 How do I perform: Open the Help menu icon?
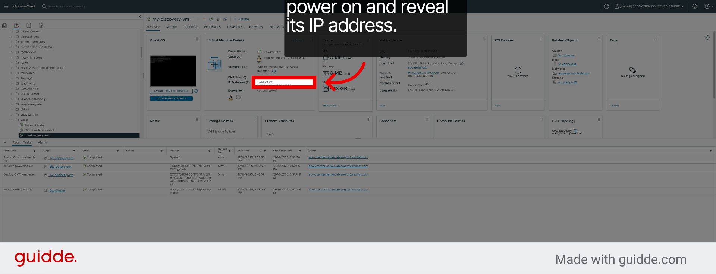point(709,6)
